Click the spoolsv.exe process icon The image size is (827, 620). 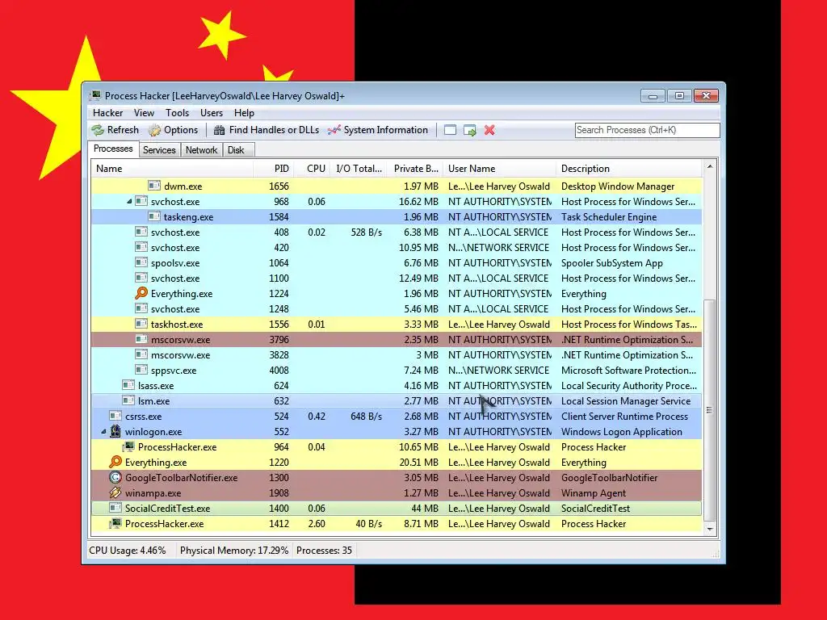pyautogui.click(x=141, y=262)
